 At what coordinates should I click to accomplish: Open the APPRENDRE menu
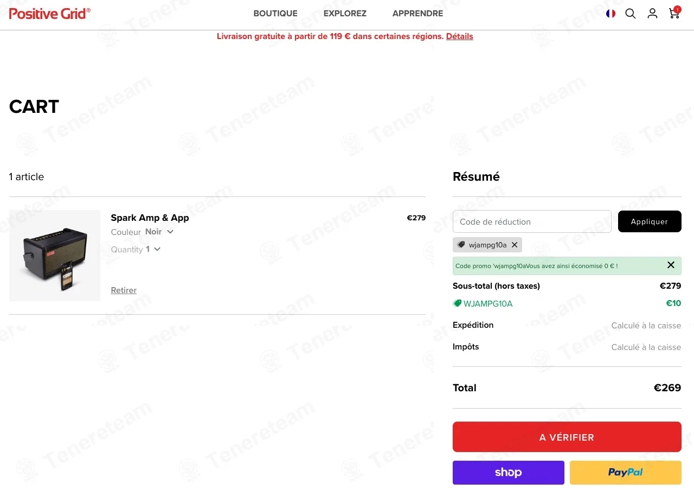click(417, 14)
